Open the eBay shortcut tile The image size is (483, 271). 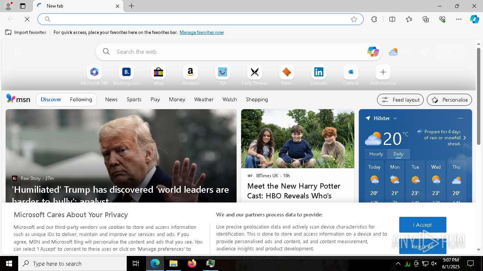tap(158, 75)
